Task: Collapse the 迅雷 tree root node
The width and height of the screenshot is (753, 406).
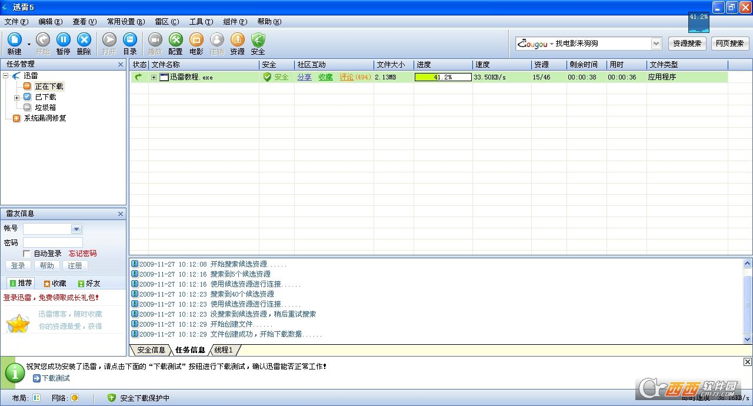Action: (x=6, y=75)
